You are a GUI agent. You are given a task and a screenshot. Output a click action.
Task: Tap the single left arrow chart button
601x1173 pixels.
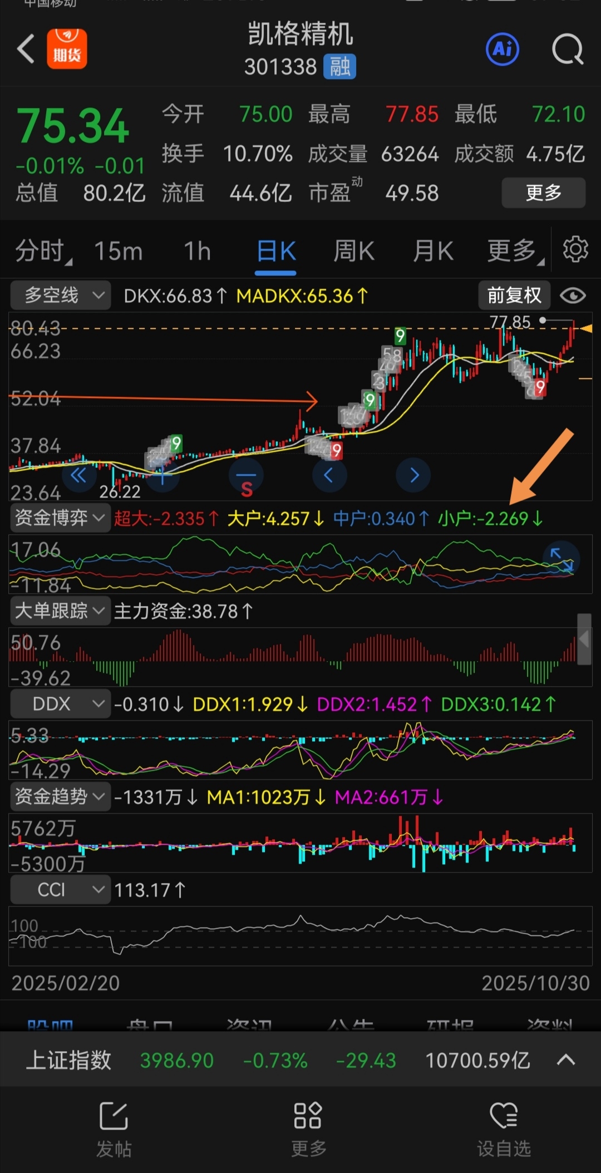click(x=329, y=475)
